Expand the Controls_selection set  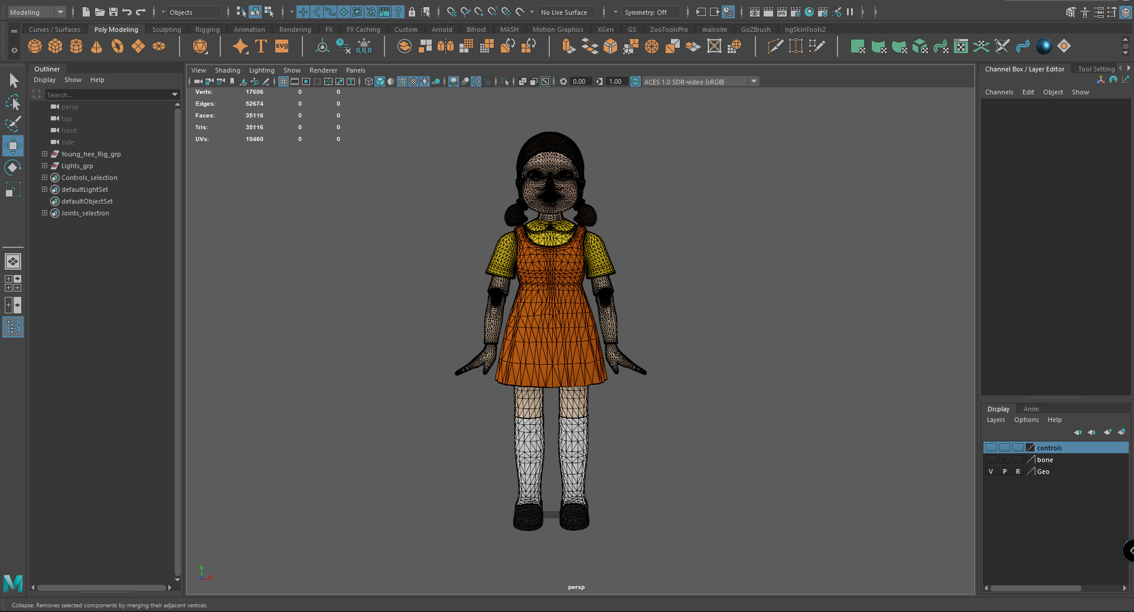click(x=44, y=178)
